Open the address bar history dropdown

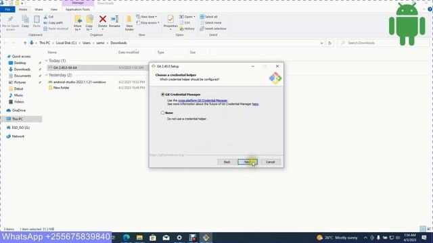point(321,43)
